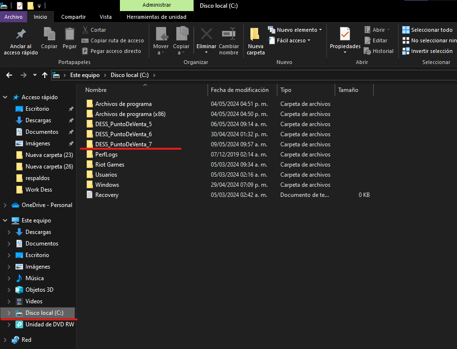Click the Pegar clipboard icon
Viewport: 457px width, 349px height.
click(x=69, y=34)
